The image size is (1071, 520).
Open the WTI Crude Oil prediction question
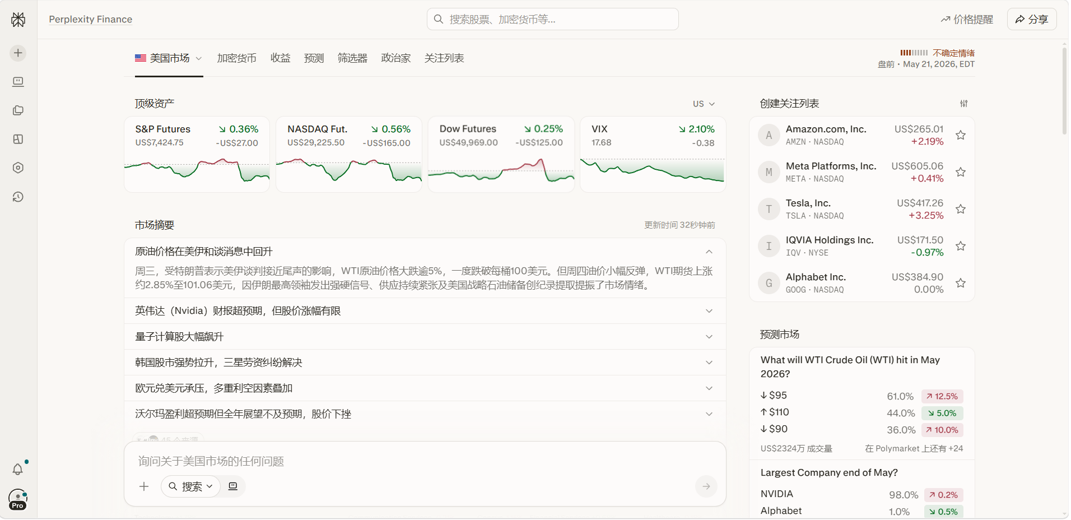tap(850, 367)
